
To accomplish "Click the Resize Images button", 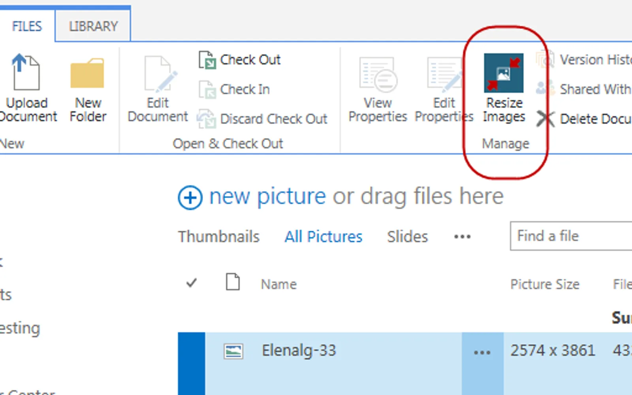I will (x=504, y=88).
